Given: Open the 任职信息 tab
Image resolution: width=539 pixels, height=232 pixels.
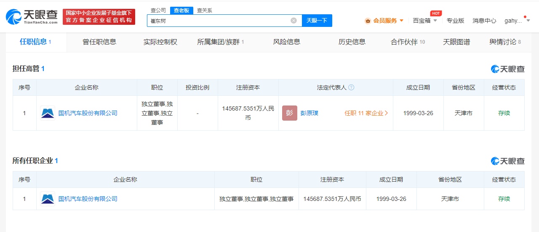Looking at the screenshot, I should pos(36,42).
